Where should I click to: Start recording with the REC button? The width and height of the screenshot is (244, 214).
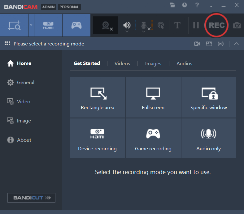point(216,25)
